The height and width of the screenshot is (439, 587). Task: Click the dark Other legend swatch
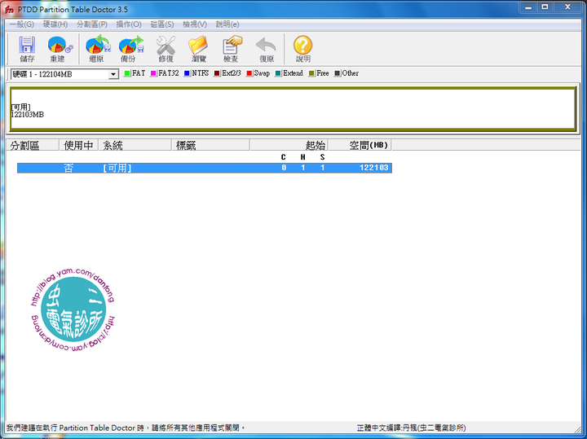[x=337, y=73]
